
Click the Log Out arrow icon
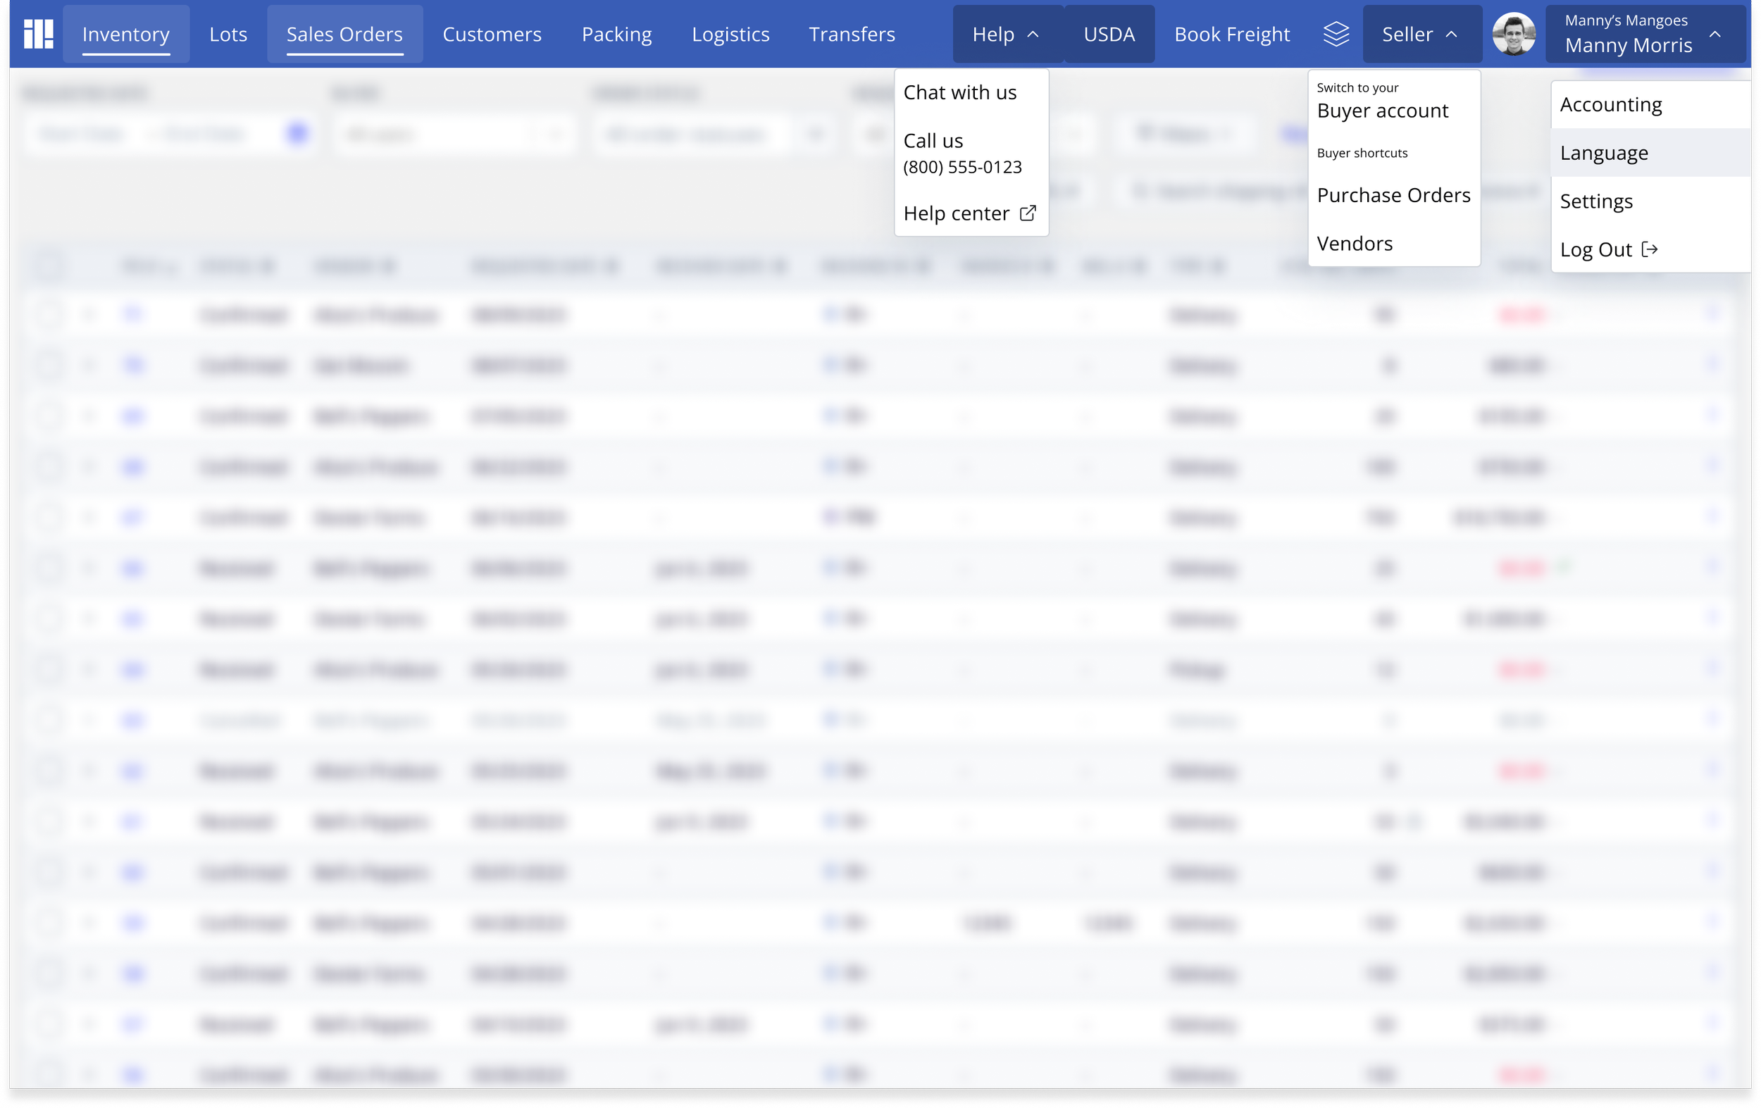1649,249
